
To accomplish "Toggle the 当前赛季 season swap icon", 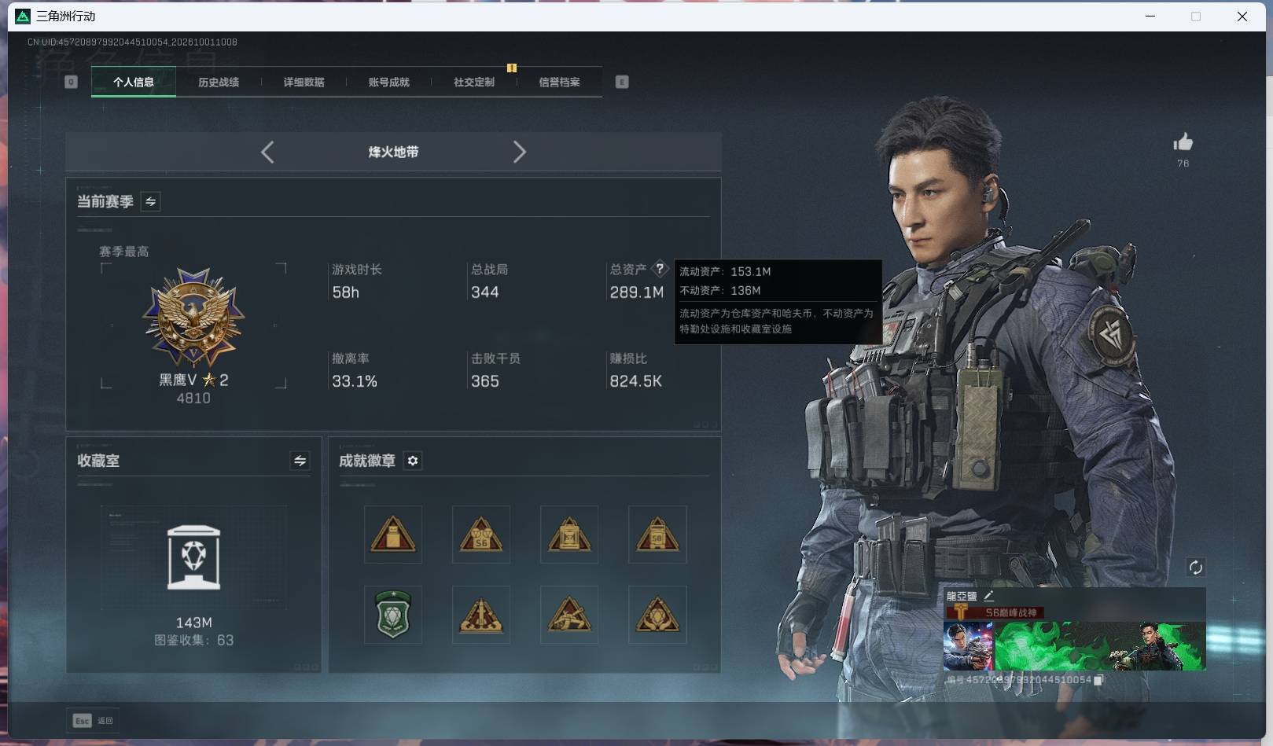I will point(150,201).
